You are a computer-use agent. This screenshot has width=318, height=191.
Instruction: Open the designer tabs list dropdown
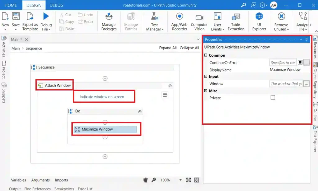(x=198, y=40)
